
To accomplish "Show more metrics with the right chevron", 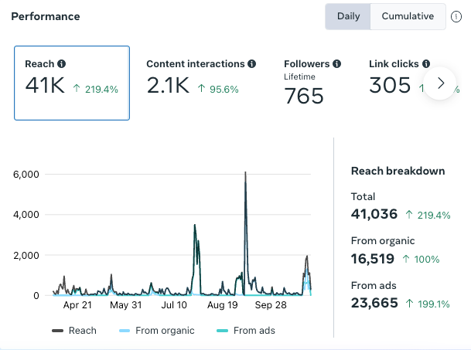I will tap(440, 83).
